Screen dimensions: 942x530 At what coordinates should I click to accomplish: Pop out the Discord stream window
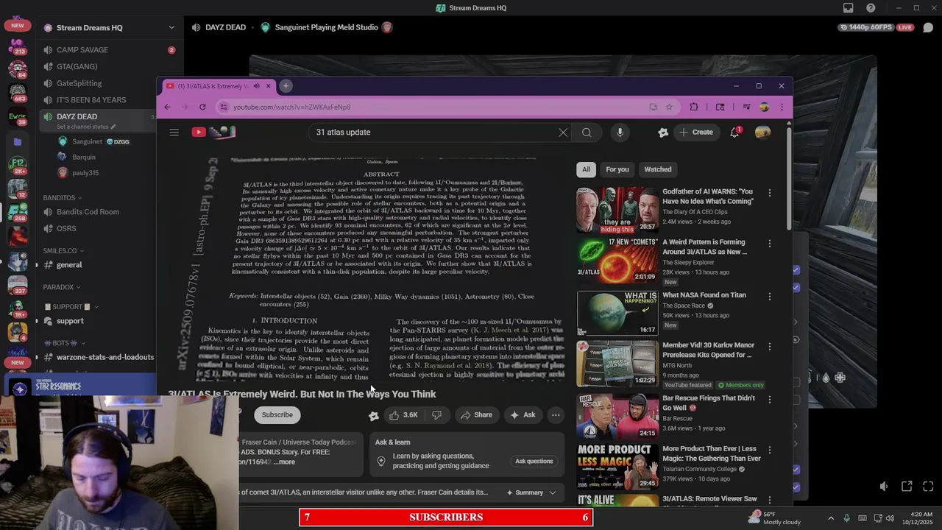coord(907,486)
